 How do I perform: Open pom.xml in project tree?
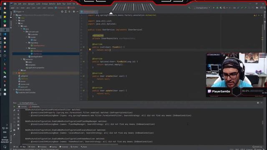coord(23,87)
